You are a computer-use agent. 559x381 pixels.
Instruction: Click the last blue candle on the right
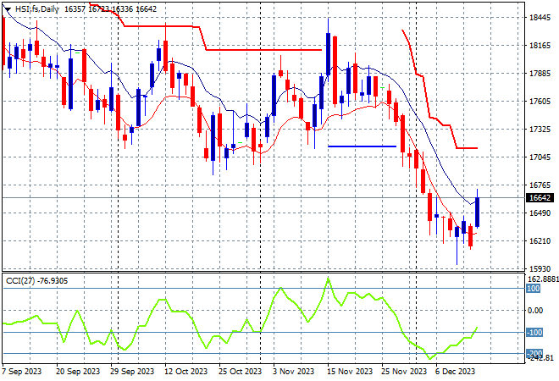(x=478, y=212)
